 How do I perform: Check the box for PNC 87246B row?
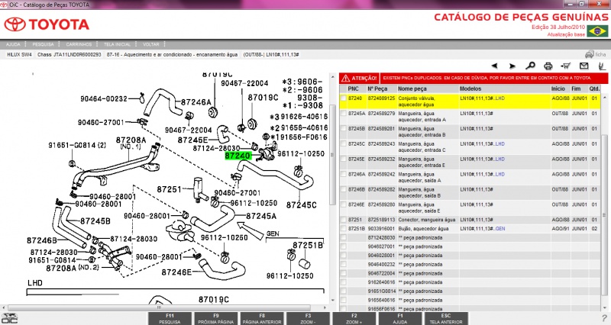[343, 189]
